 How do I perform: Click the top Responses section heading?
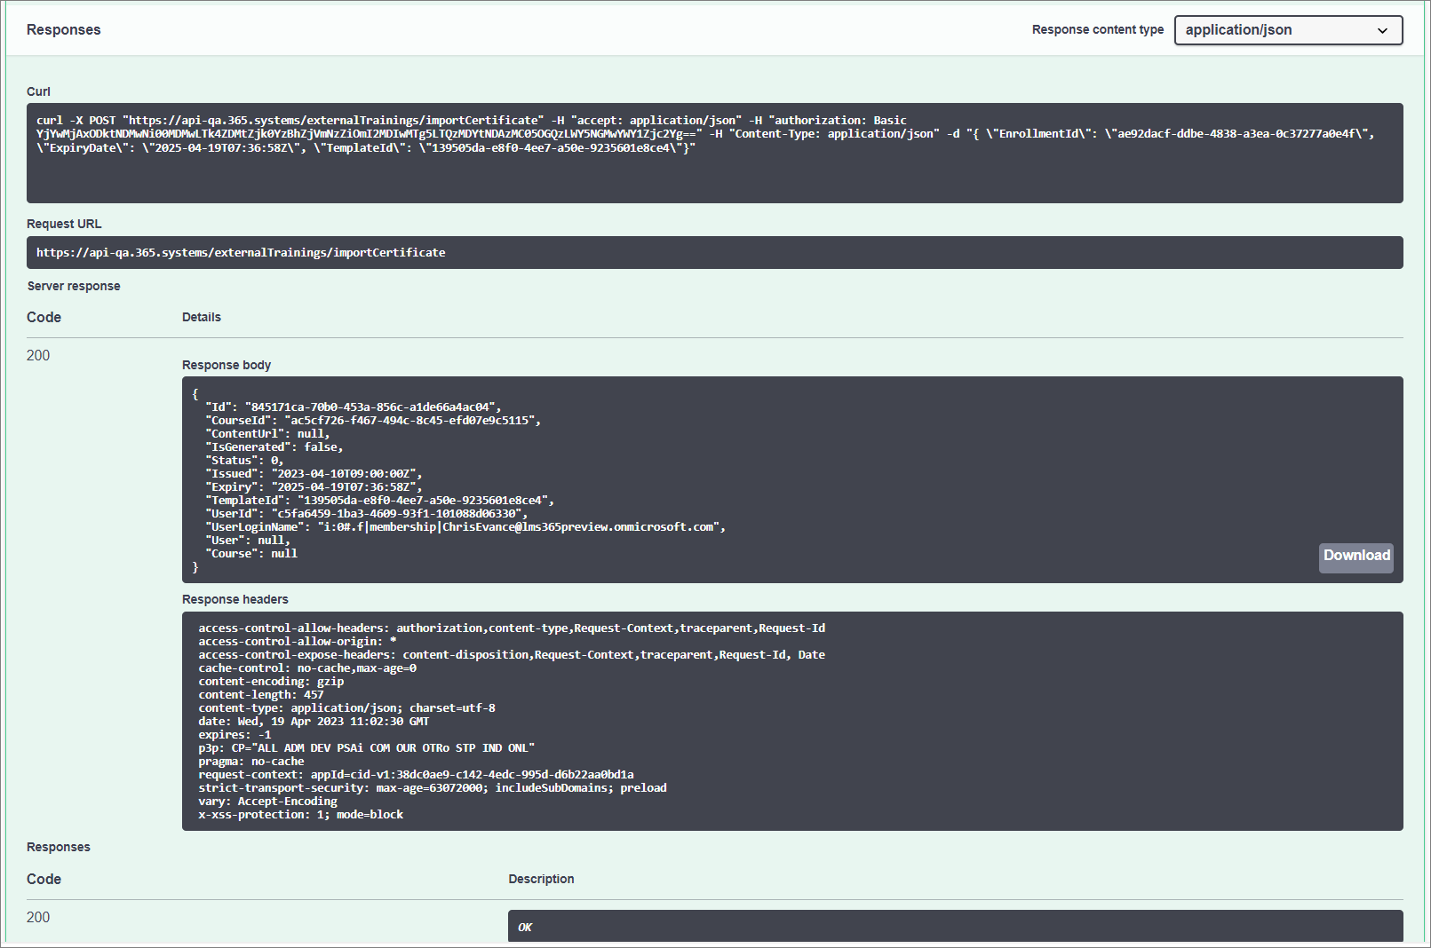(x=64, y=30)
